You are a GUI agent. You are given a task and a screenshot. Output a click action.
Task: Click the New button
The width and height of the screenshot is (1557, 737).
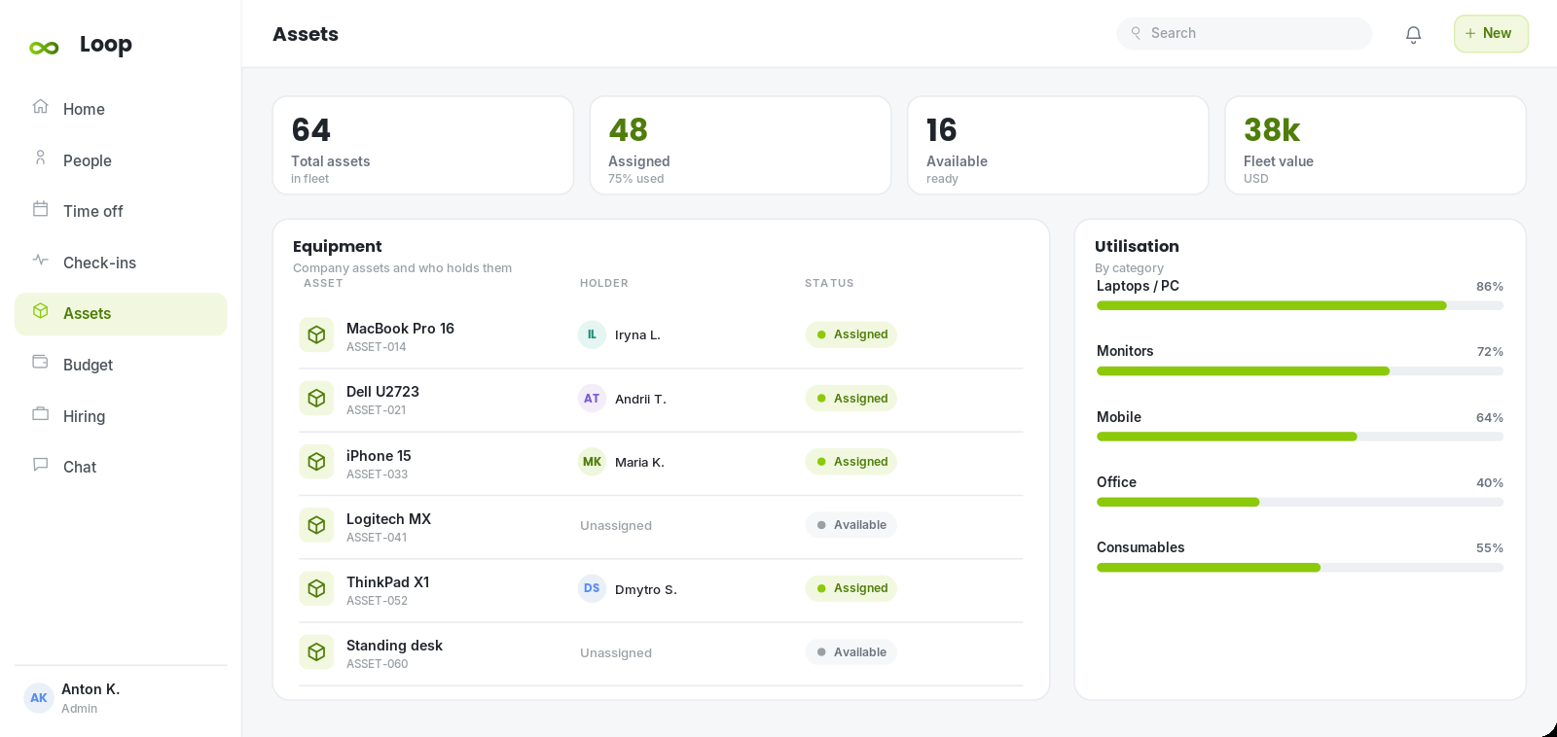(x=1491, y=34)
